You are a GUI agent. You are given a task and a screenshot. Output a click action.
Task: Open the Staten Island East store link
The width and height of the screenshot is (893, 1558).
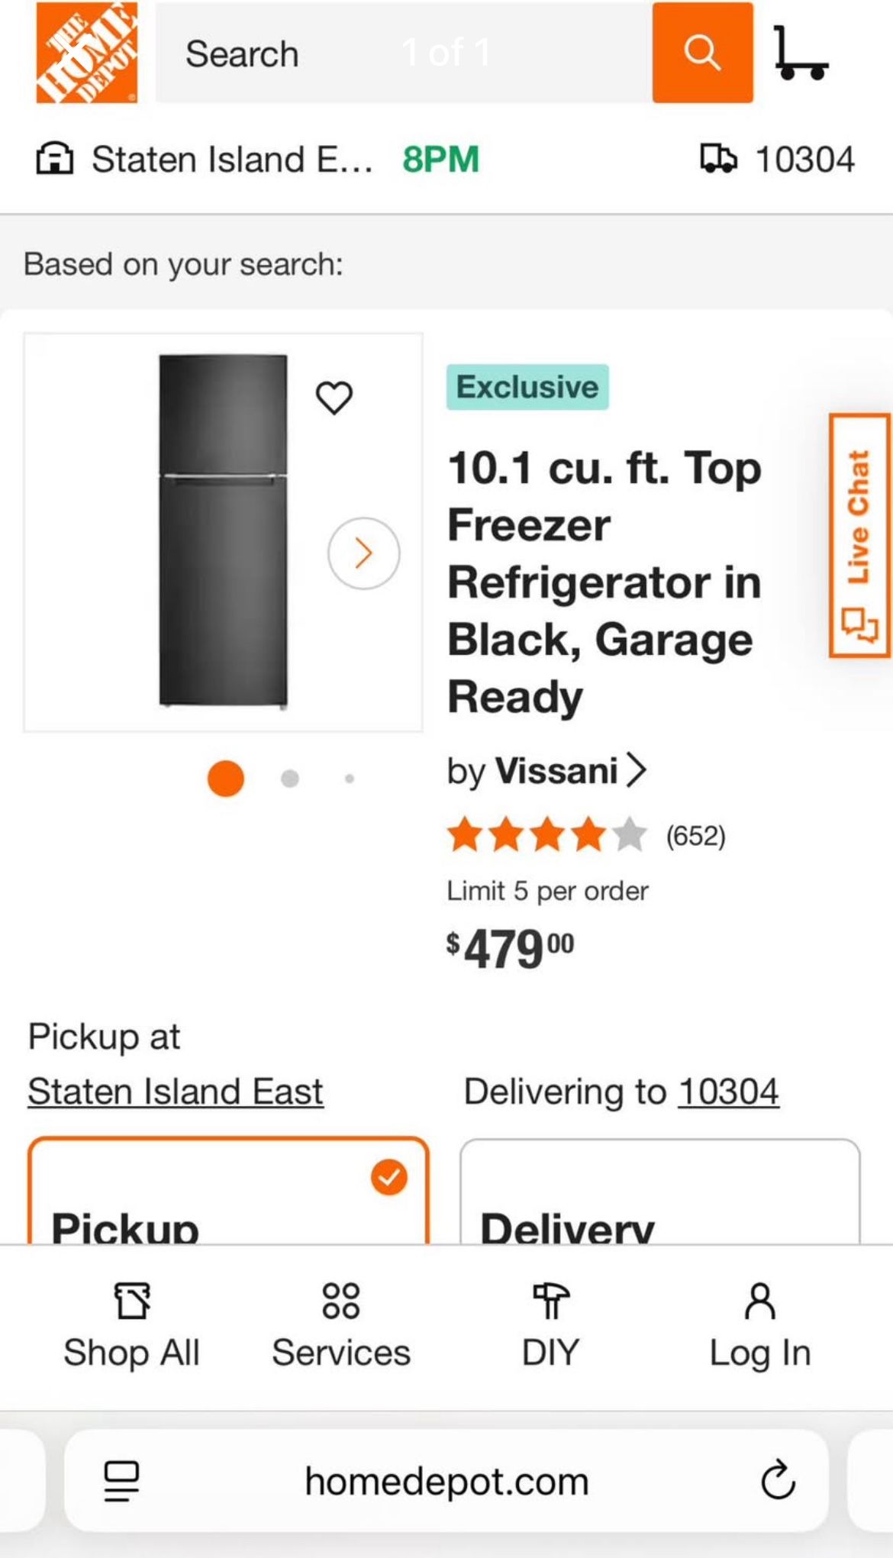[x=175, y=1090]
